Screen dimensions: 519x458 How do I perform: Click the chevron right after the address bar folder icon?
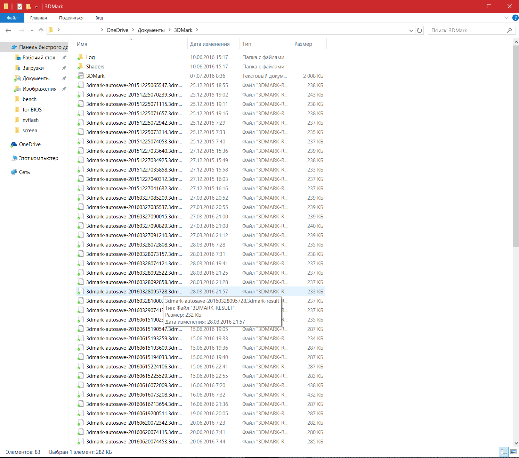(x=58, y=30)
